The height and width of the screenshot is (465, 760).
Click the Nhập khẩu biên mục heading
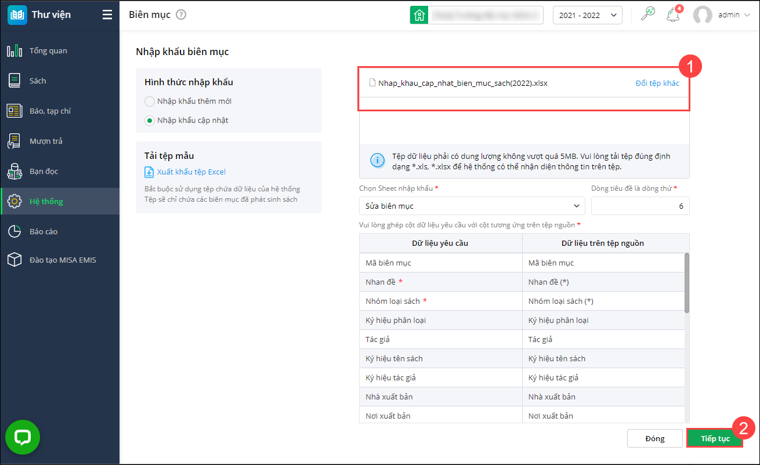[x=182, y=52]
